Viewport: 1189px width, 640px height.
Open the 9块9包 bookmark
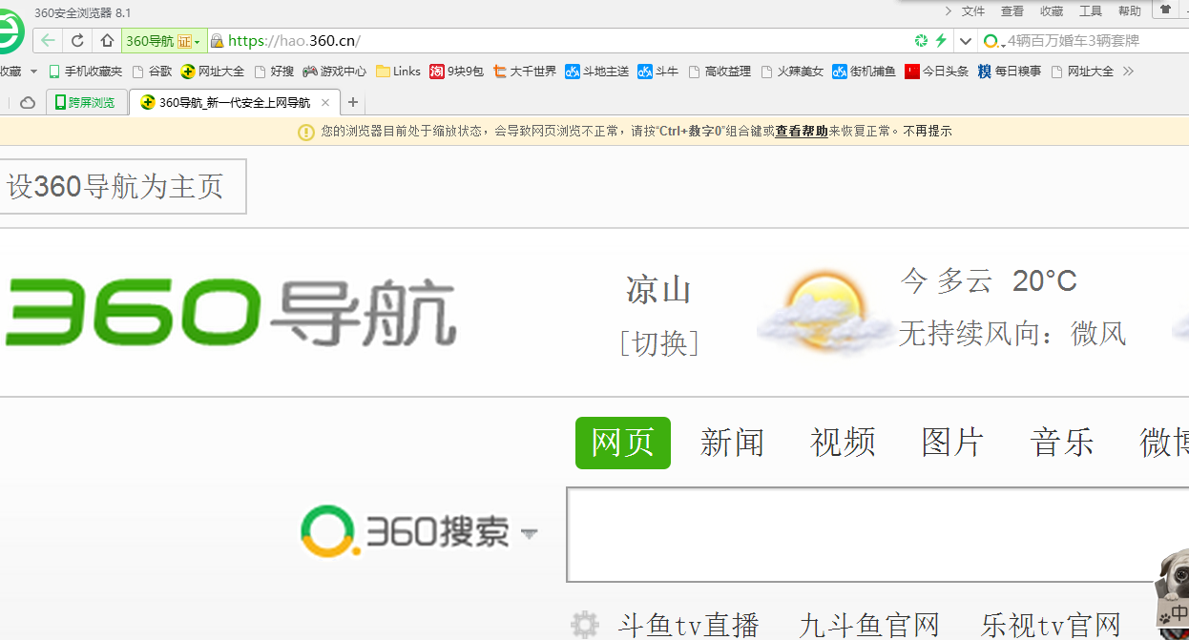click(456, 72)
